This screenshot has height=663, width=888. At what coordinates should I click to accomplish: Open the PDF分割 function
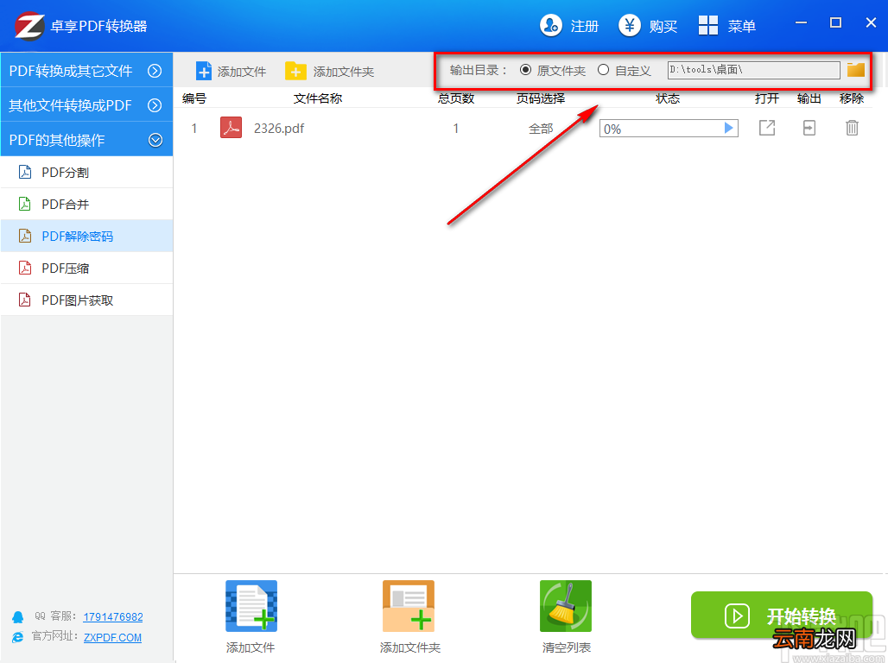click(x=86, y=172)
